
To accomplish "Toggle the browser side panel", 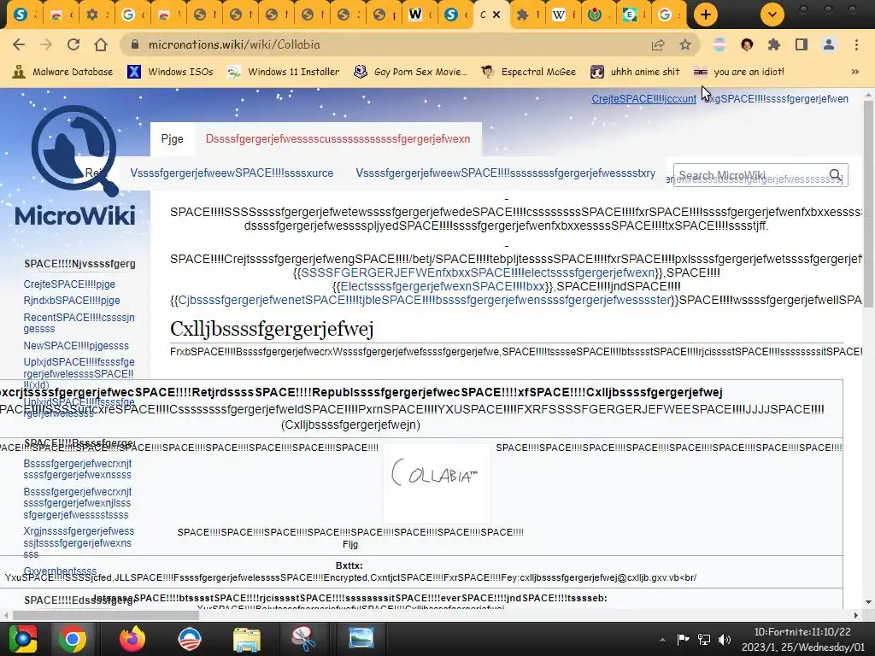I will [x=802, y=44].
